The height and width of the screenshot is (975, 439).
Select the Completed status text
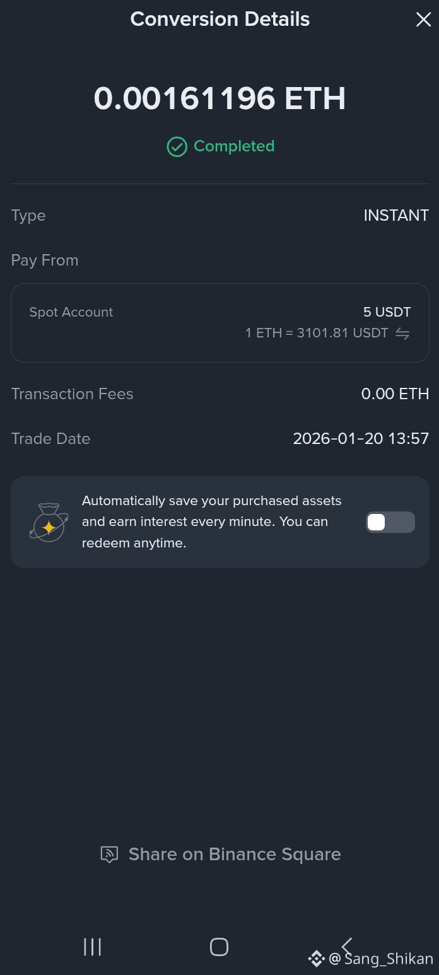(x=234, y=146)
